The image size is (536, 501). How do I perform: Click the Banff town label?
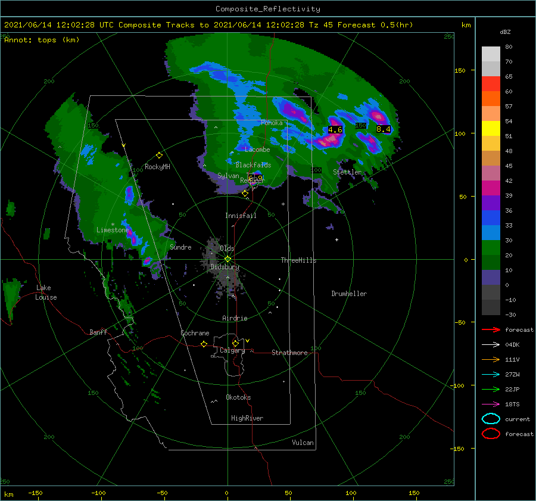pos(98,332)
